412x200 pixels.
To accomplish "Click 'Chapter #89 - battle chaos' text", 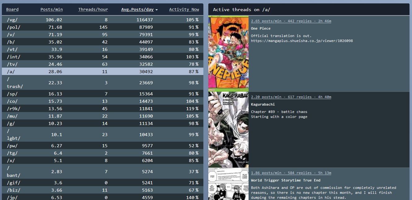I will click(x=279, y=112).
